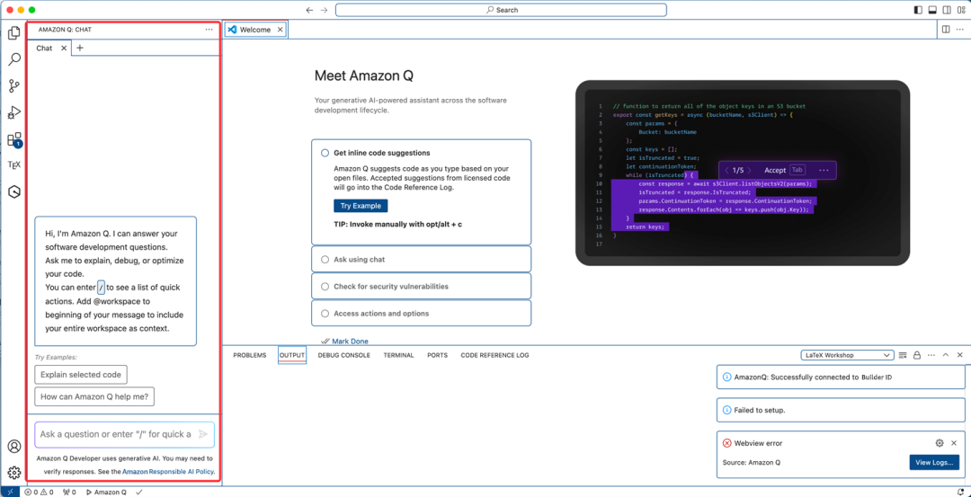Click Amazon Q status bar item
Image resolution: width=971 pixels, height=497 pixels.
106,492
